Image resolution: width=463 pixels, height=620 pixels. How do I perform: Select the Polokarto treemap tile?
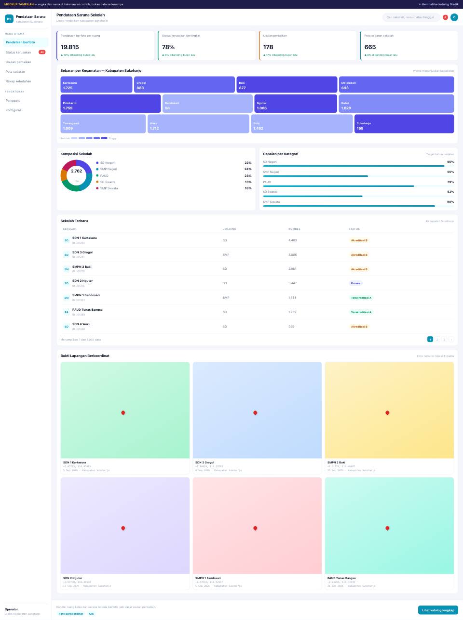110,104
